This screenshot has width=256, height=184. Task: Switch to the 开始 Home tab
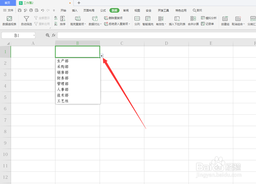click(63, 11)
